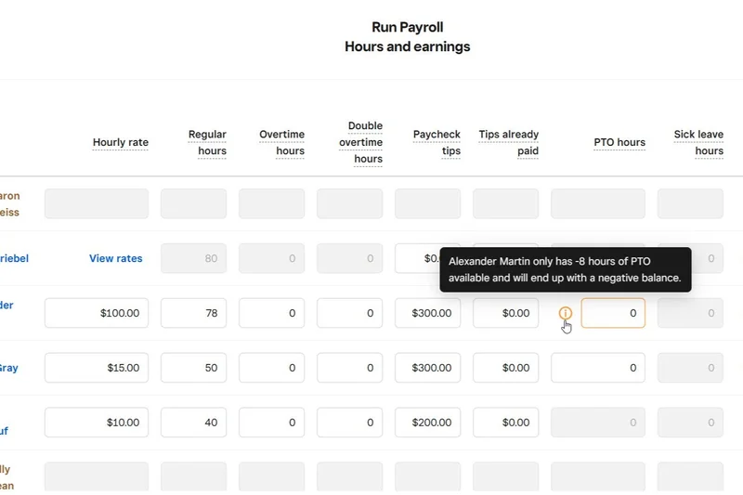Click tips already paid field in $10.00 row
Viewport: 743px width, 495px height.
click(x=505, y=423)
